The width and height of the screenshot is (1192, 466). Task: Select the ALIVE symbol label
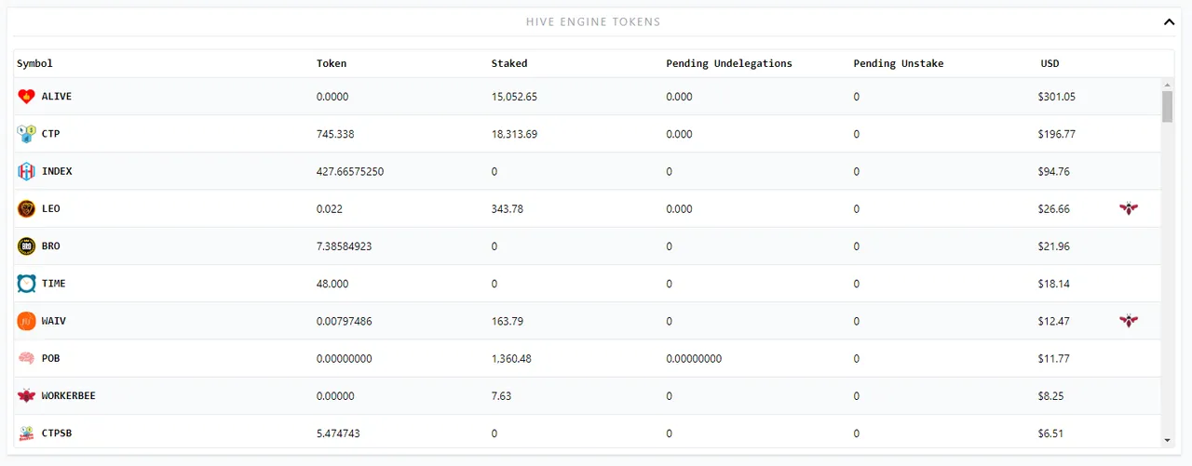57,97
